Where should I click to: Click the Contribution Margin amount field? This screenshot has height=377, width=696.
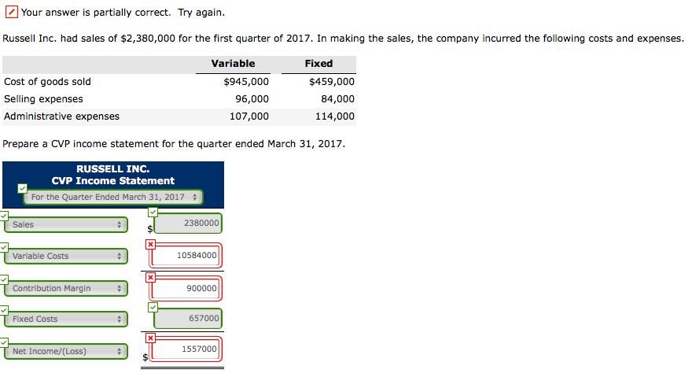(x=188, y=288)
